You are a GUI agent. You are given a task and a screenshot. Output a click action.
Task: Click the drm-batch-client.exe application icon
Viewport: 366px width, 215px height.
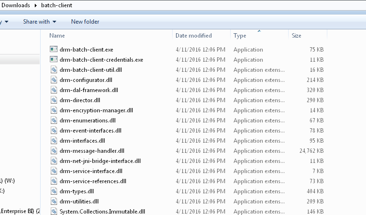coord(54,50)
